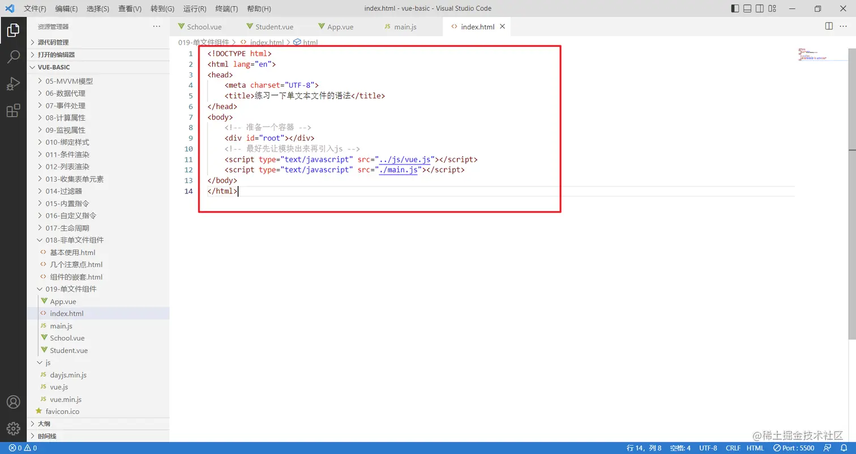Image resolution: width=856 pixels, height=454 pixels.
Task: Open 几个注意点.html in explorer
Action: click(99, 265)
